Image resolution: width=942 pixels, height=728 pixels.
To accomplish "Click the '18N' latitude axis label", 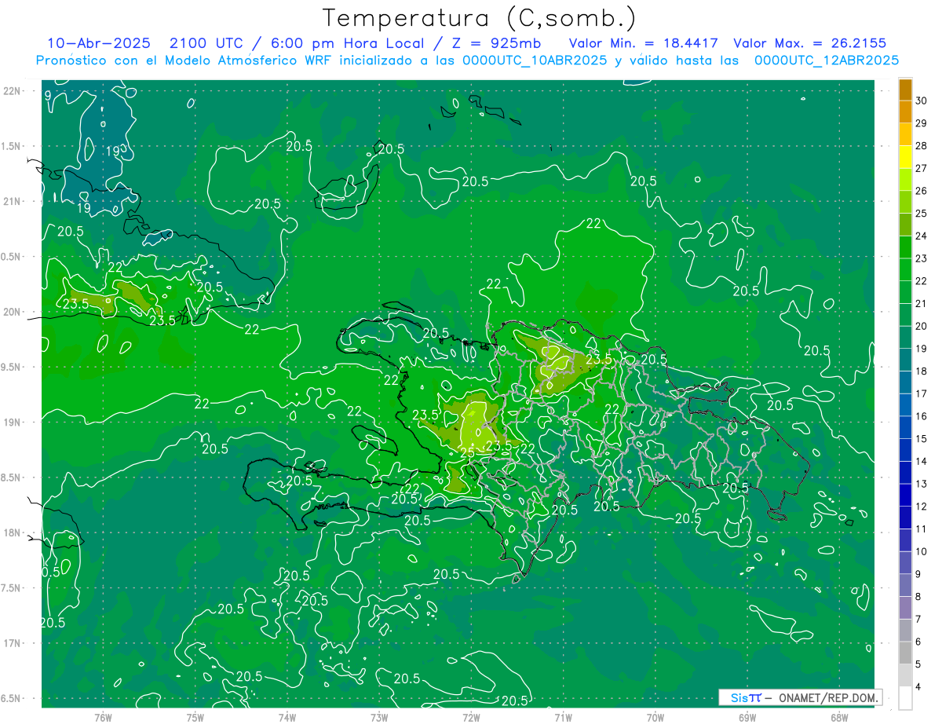I will [x=13, y=532].
